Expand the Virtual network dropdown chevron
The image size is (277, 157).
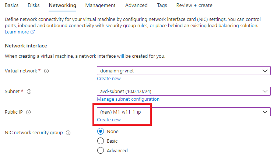[x=265, y=71]
